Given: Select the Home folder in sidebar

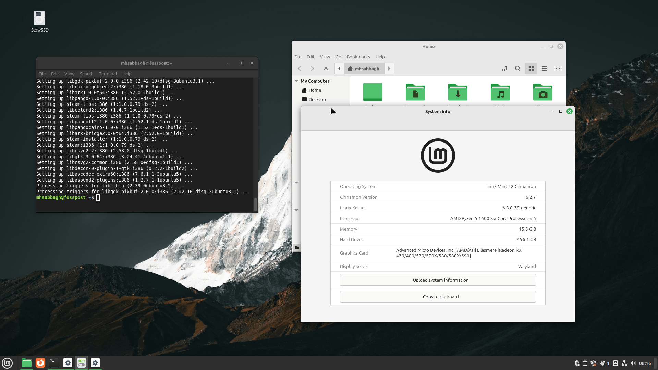Looking at the screenshot, I should coord(315,90).
